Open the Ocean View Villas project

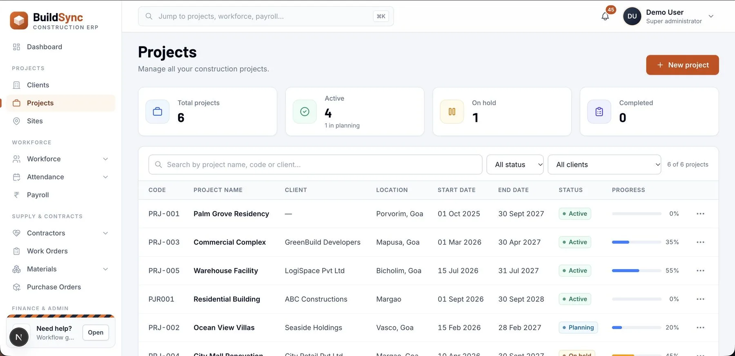[224, 327]
